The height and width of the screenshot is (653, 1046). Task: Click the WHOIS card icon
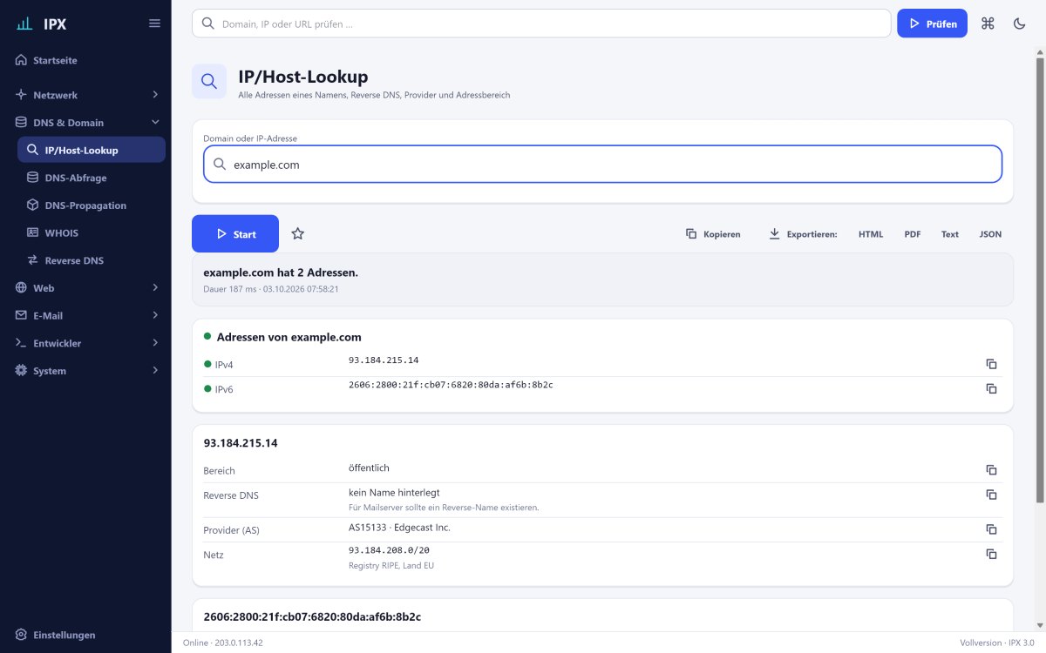[x=33, y=232]
